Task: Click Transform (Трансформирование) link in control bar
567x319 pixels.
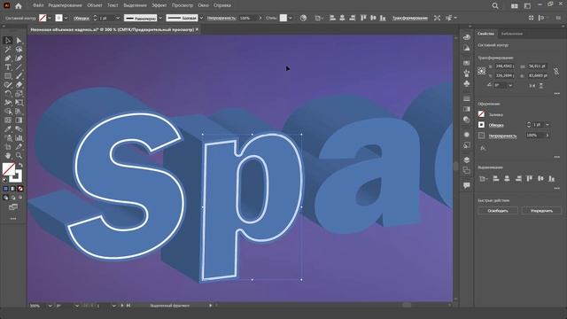Action: click(x=410, y=18)
